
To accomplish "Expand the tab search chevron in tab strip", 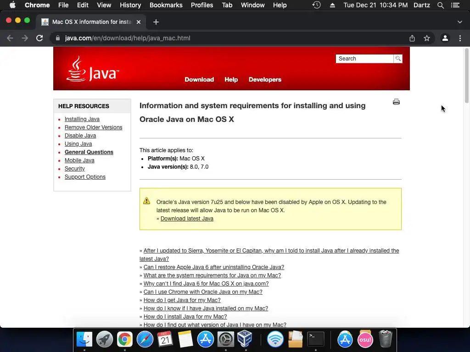I will [x=460, y=22].
